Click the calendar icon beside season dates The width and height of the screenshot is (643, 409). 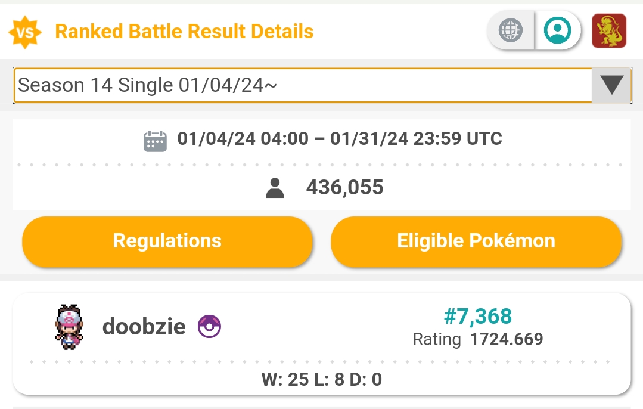(155, 141)
